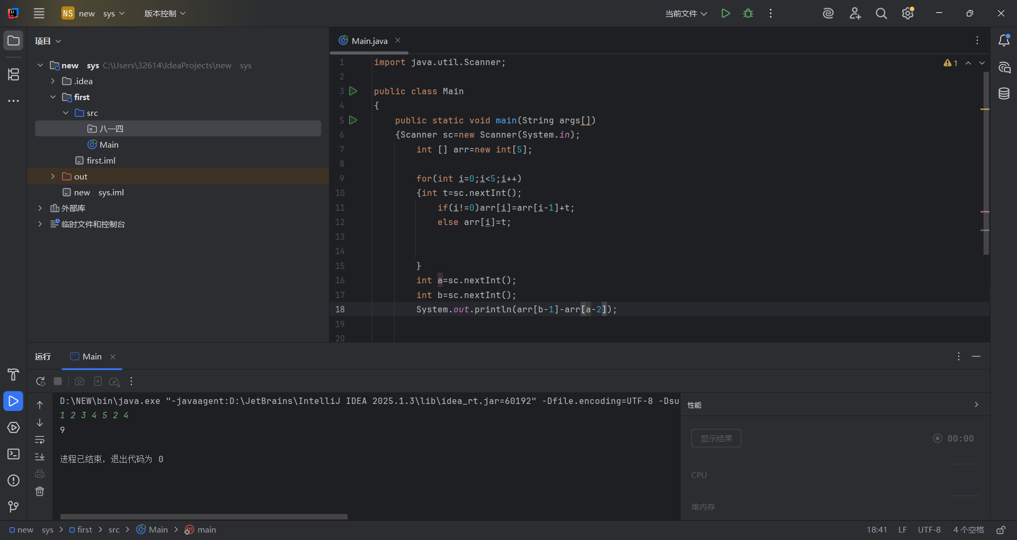1017x540 pixels.
Task: Expand 临时文件和控制台 node
Action: (x=40, y=224)
